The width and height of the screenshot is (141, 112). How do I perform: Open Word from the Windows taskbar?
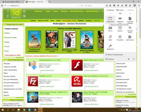[x=35, y=110]
